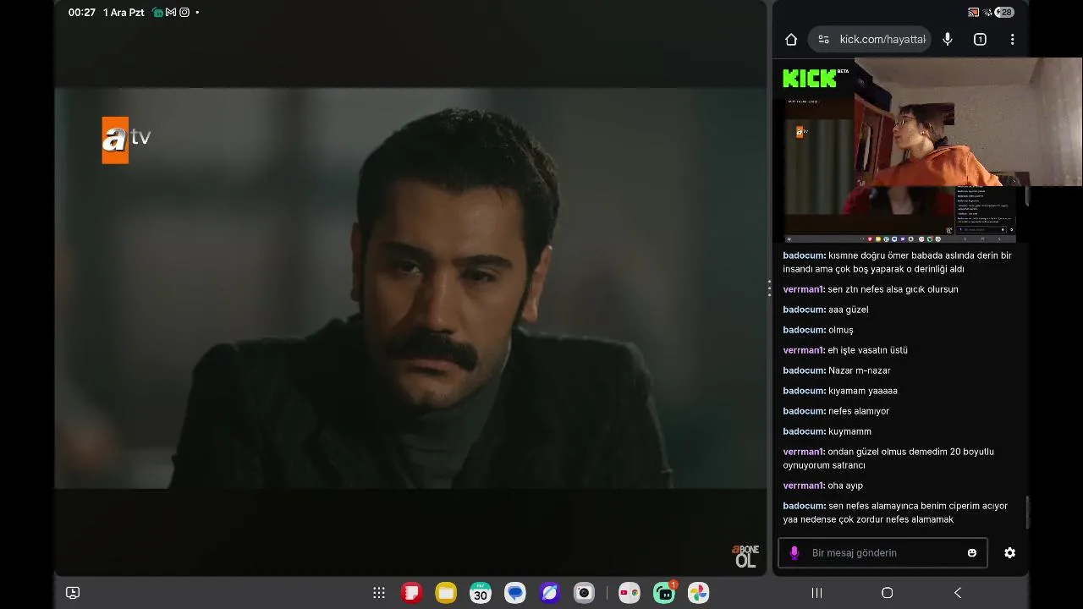1083x609 pixels.
Task: Tap the Instagram notification icon in status bar
Action: (x=184, y=13)
